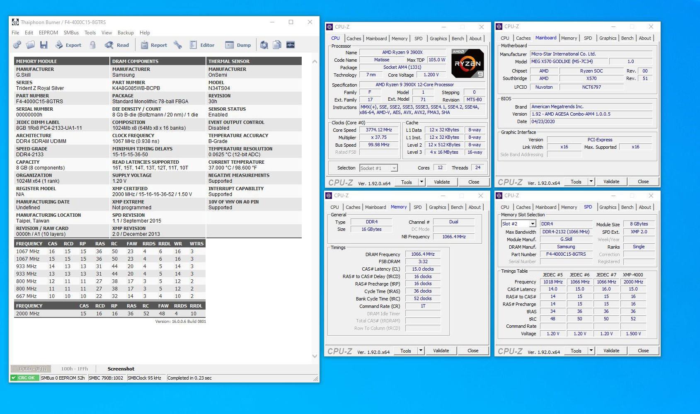Switch to About tab in Mainboard window
700x414 pixels.
(x=644, y=38)
